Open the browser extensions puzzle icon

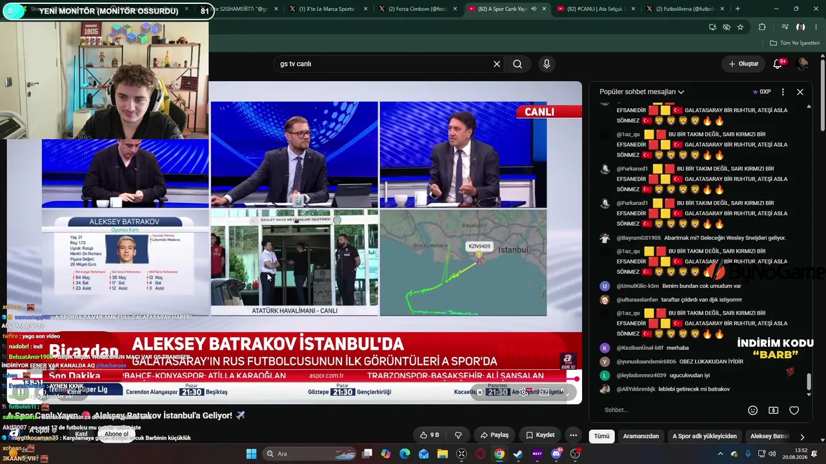click(762, 27)
